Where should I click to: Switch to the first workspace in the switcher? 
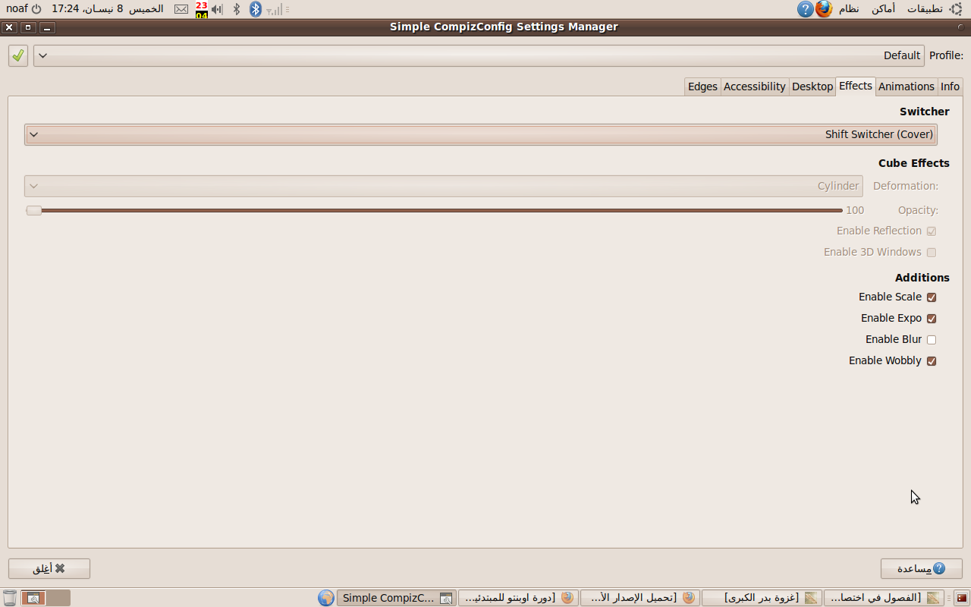click(x=33, y=598)
